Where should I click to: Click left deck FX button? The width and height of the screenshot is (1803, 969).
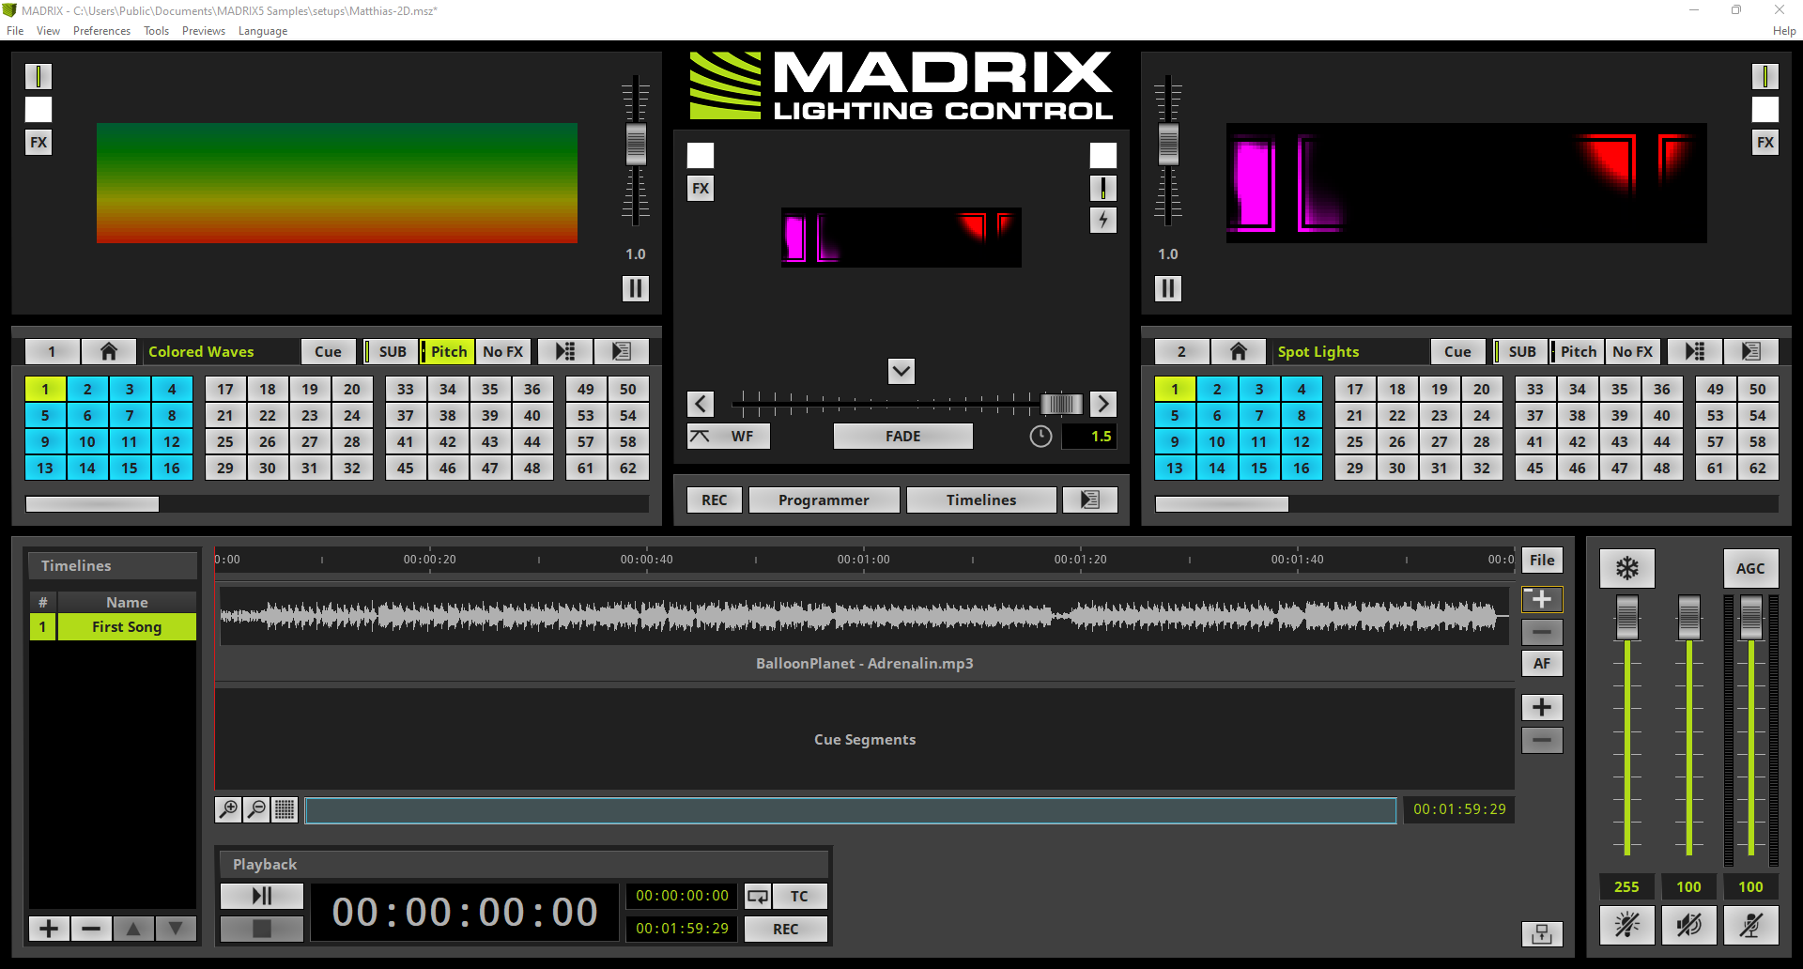point(39,143)
